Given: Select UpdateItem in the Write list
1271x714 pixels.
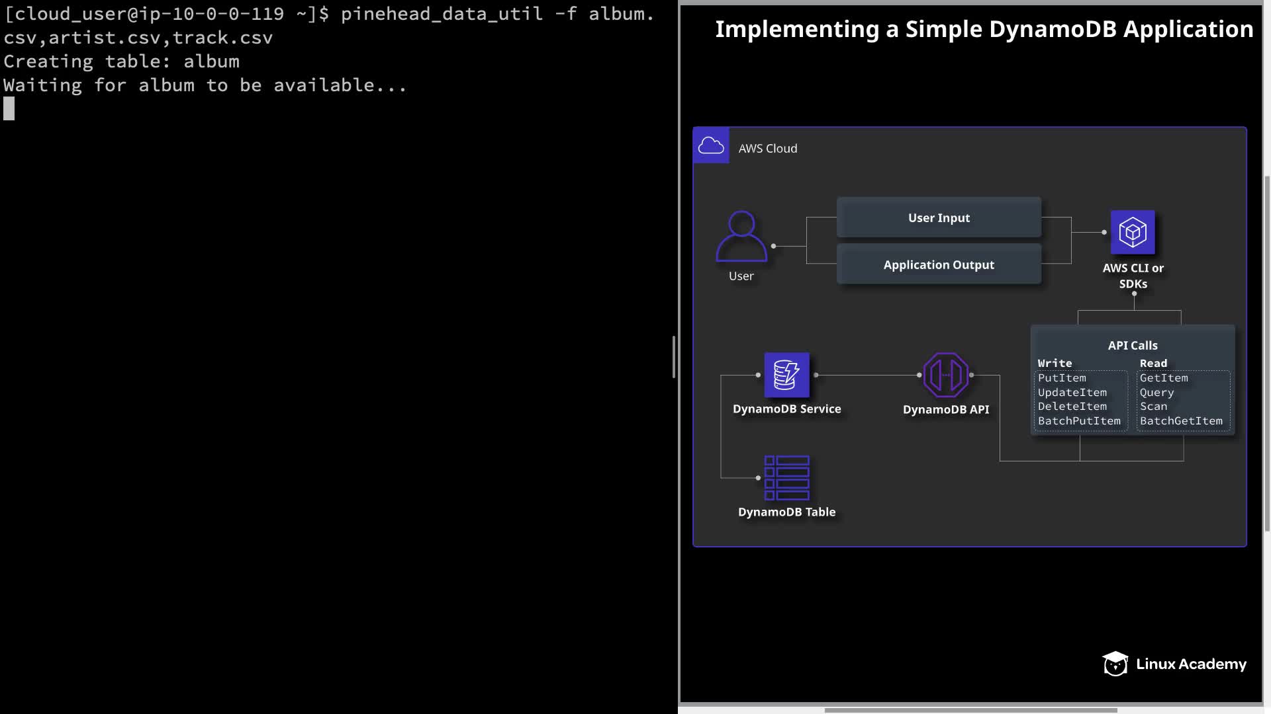Looking at the screenshot, I should (1072, 393).
